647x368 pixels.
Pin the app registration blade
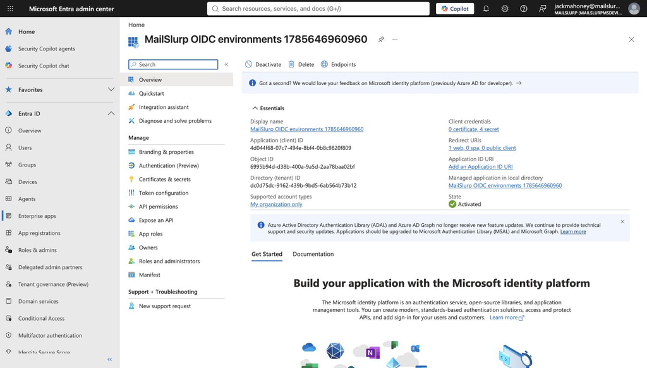(381, 40)
